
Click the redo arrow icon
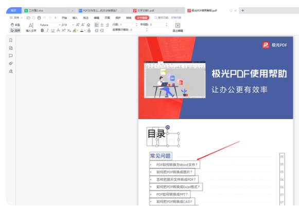pos(50,17)
